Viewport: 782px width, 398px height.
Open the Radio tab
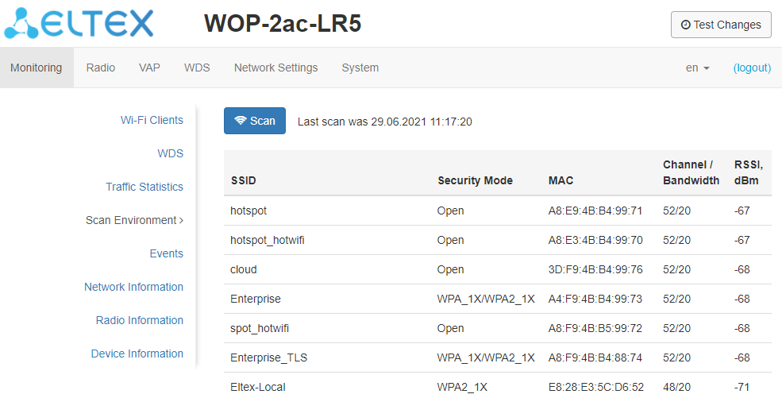[101, 68]
